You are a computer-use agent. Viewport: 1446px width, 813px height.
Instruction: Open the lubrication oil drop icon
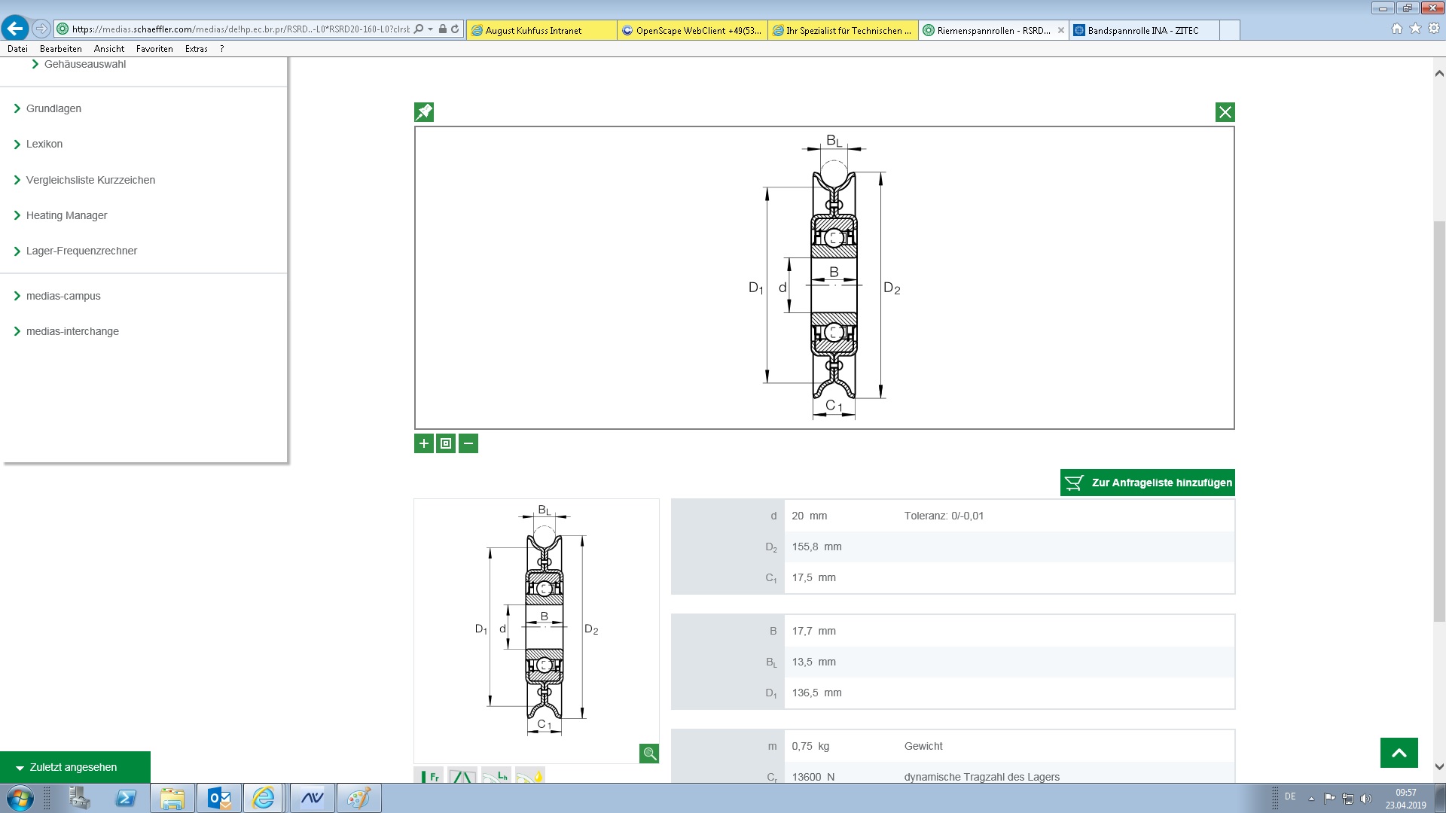530,776
